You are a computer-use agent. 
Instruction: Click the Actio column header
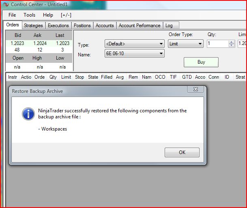(x=26, y=77)
